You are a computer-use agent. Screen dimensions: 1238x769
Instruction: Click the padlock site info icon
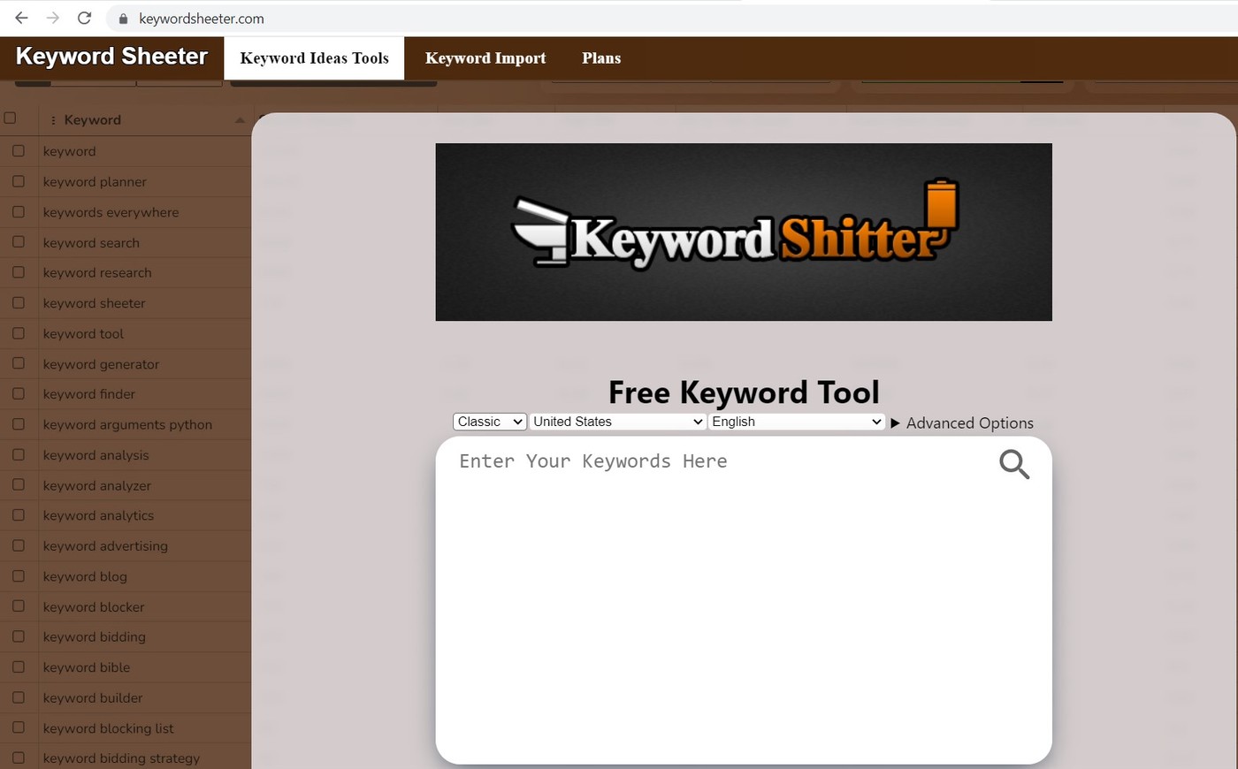coord(123,19)
